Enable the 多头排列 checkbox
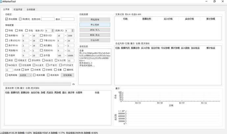The image size is (227, 134). pyautogui.click(x=30, y=60)
